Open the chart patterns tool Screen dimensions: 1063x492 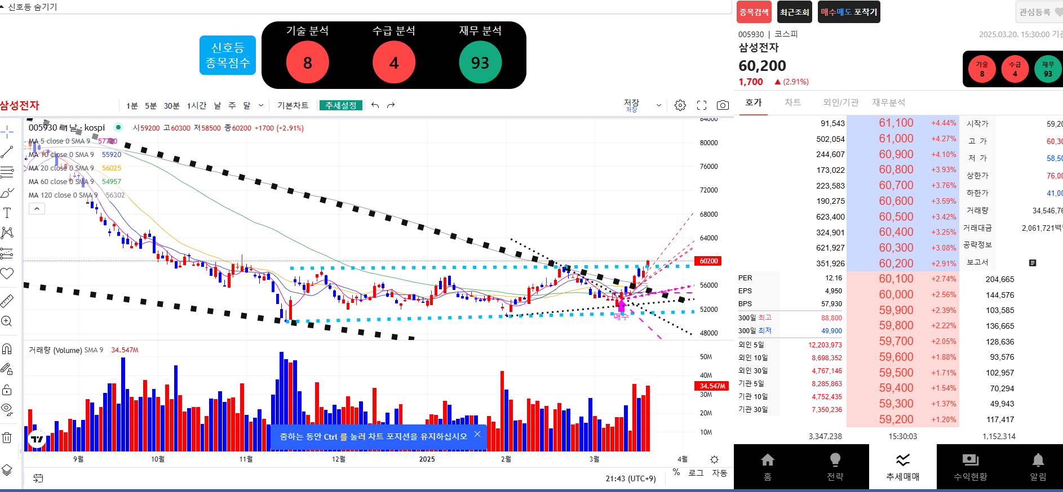point(7,232)
